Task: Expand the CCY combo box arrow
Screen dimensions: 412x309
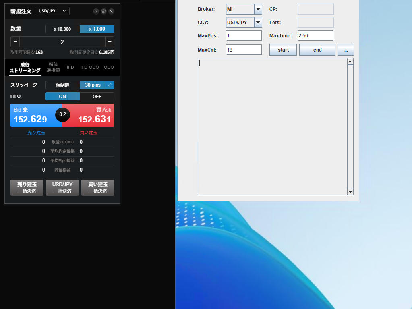Action: point(258,22)
